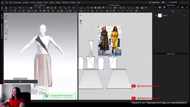Image resolution: width=190 pixels, height=107 pixels.
Task: Click the first icon in 2D toolbar top row
Action: 81,8
